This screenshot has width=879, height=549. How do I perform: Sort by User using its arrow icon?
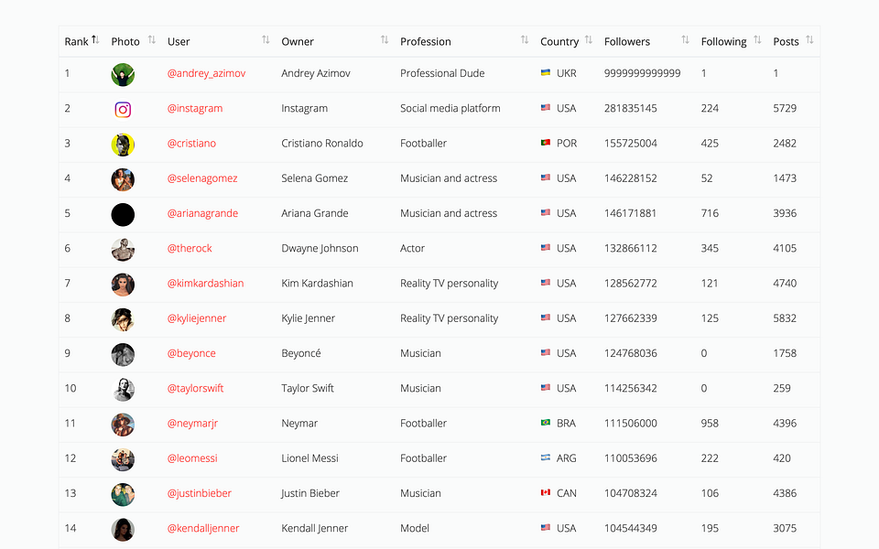[266, 39]
